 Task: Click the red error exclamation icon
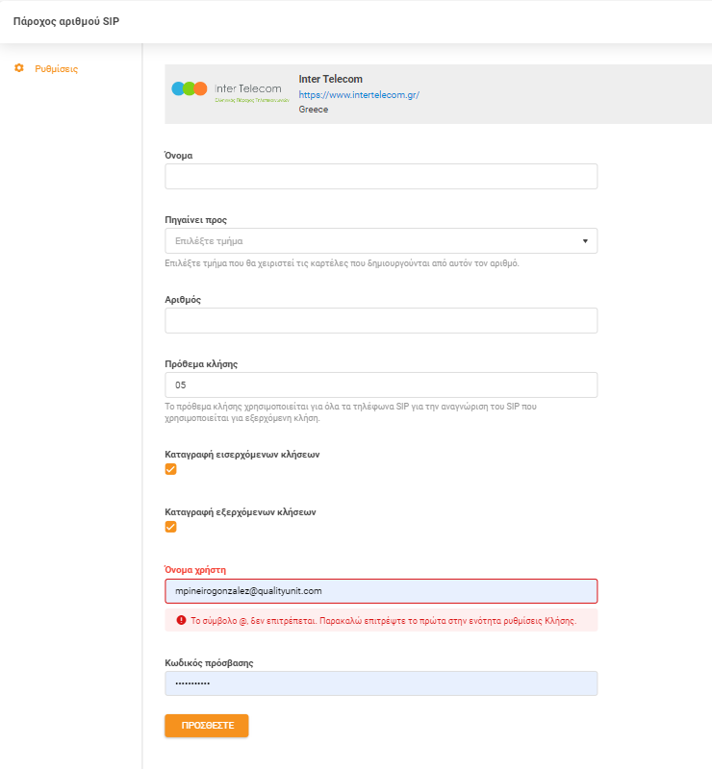click(181, 621)
